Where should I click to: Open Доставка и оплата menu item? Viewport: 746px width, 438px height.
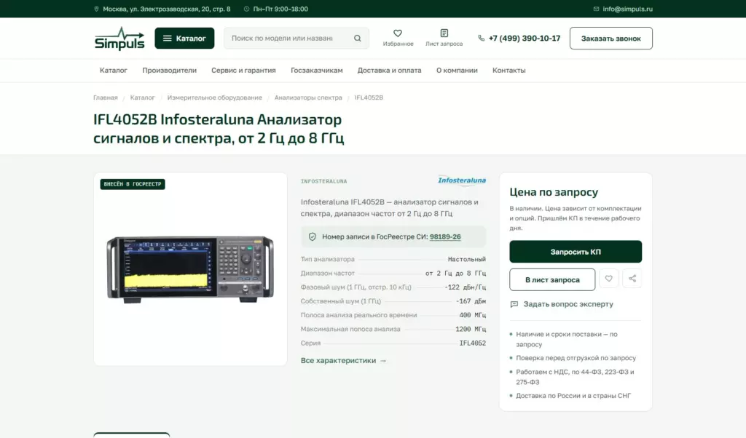390,71
